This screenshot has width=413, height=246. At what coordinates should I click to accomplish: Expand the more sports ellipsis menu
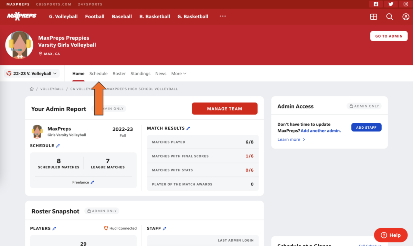pos(223,16)
